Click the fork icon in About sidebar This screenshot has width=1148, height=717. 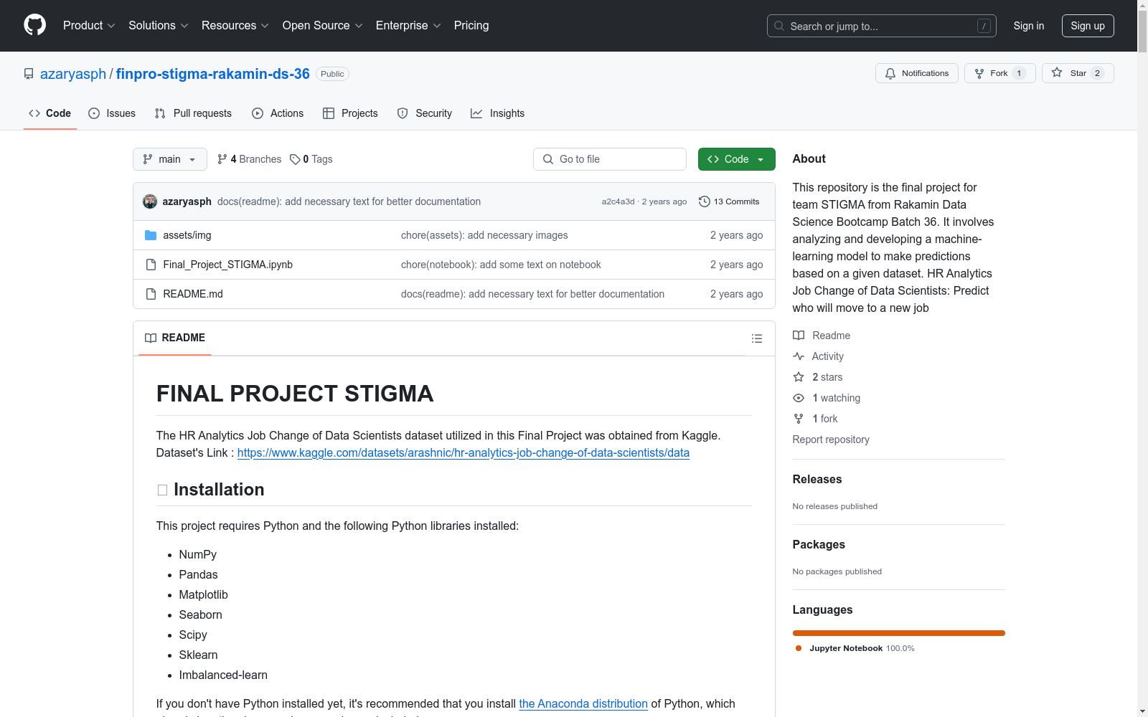(x=799, y=419)
